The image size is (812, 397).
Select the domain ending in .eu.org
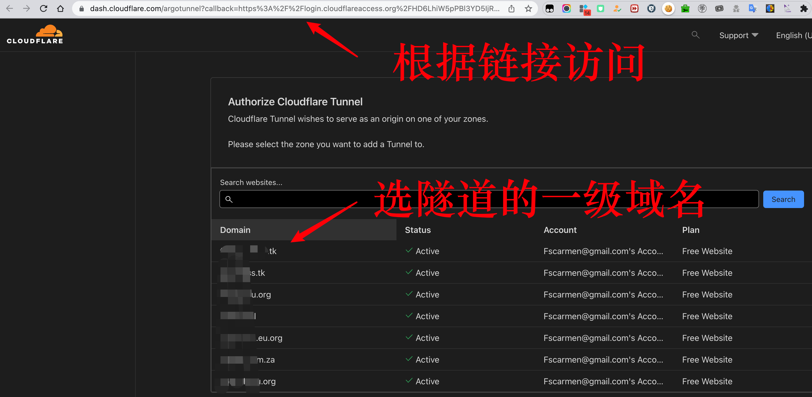click(251, 338)
